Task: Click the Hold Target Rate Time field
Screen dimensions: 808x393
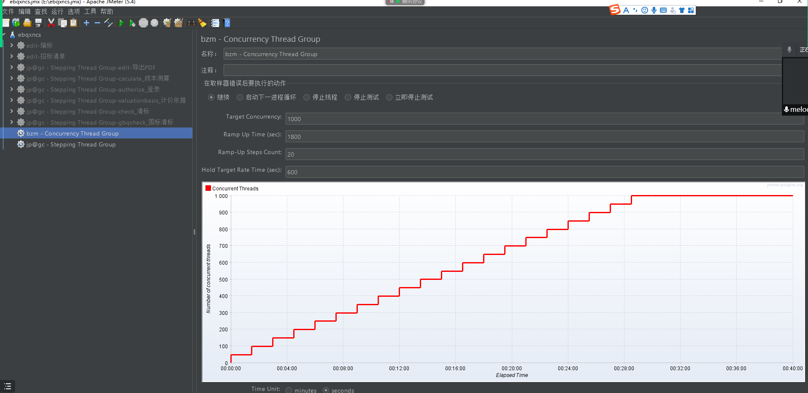Action: 544,172
